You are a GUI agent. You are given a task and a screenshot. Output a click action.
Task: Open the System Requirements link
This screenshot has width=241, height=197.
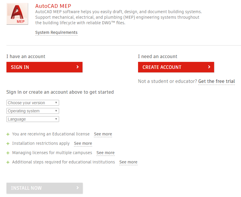pos(56,32)
